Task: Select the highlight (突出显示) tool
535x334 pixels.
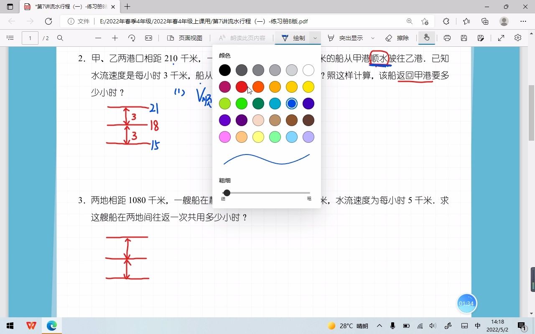Action: [x=345, y=38]
